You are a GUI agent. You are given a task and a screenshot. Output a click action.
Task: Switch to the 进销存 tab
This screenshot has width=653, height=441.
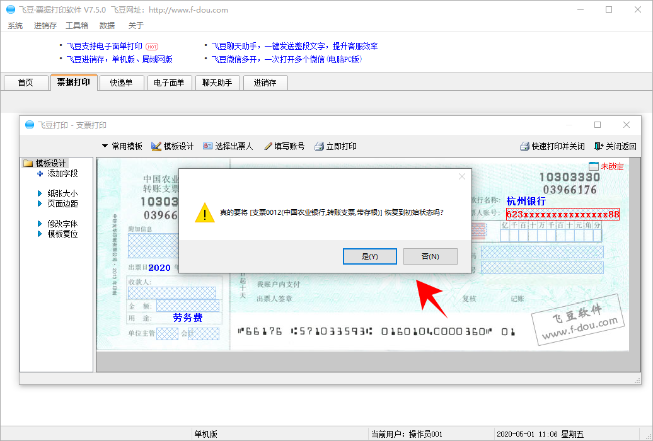pos(265,83)
